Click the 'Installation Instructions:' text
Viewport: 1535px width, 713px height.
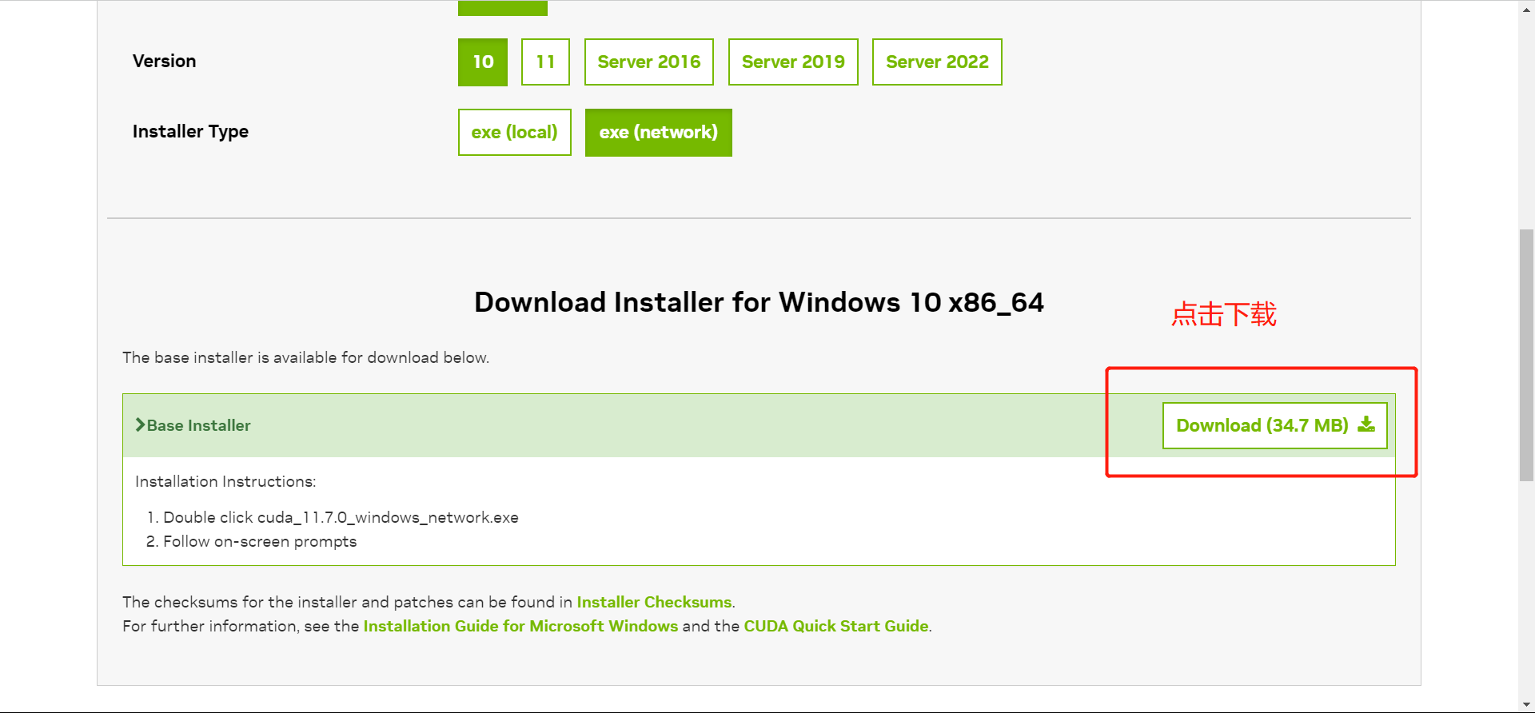click(225, 481)
